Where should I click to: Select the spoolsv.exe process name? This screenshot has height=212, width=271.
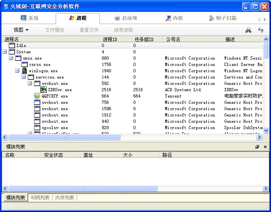tap(55, 128)
